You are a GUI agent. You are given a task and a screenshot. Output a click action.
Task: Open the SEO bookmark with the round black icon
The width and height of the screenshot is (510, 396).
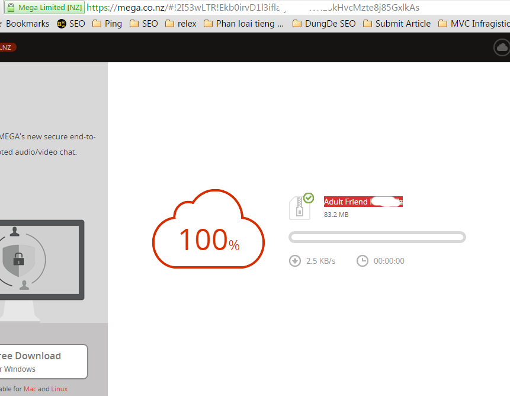coord(71,24)
